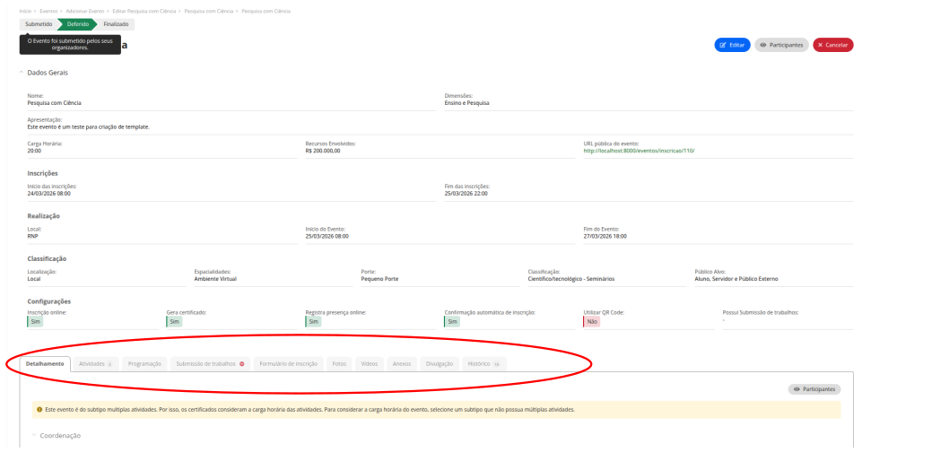Click the Ensino e Pesquisa value
Viewport: 949px width, 470px height.
(x=466, y=103)
